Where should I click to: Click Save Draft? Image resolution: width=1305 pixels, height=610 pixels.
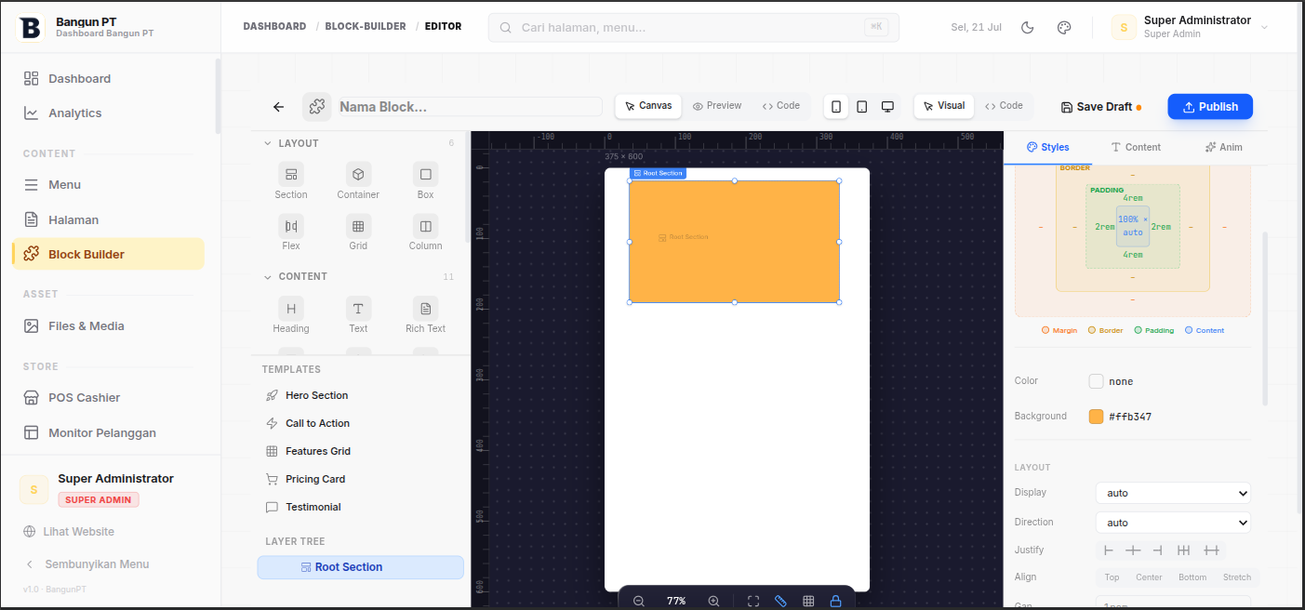point(1101,107)
